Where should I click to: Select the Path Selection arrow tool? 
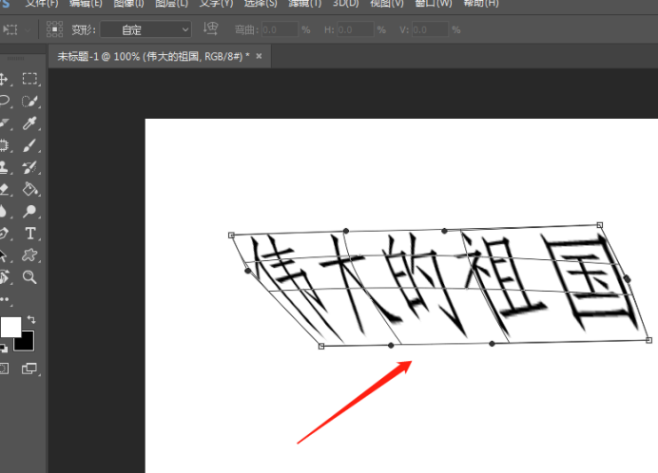click(x=3, y=255)
